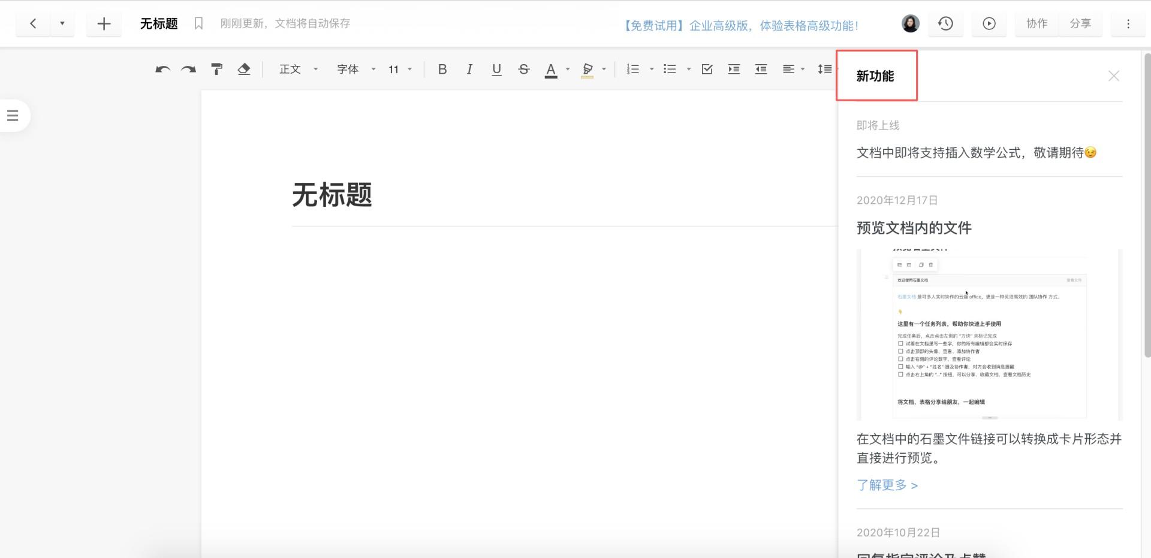
Task: Open the 字体 font dropdown
Action: (356, 70)
